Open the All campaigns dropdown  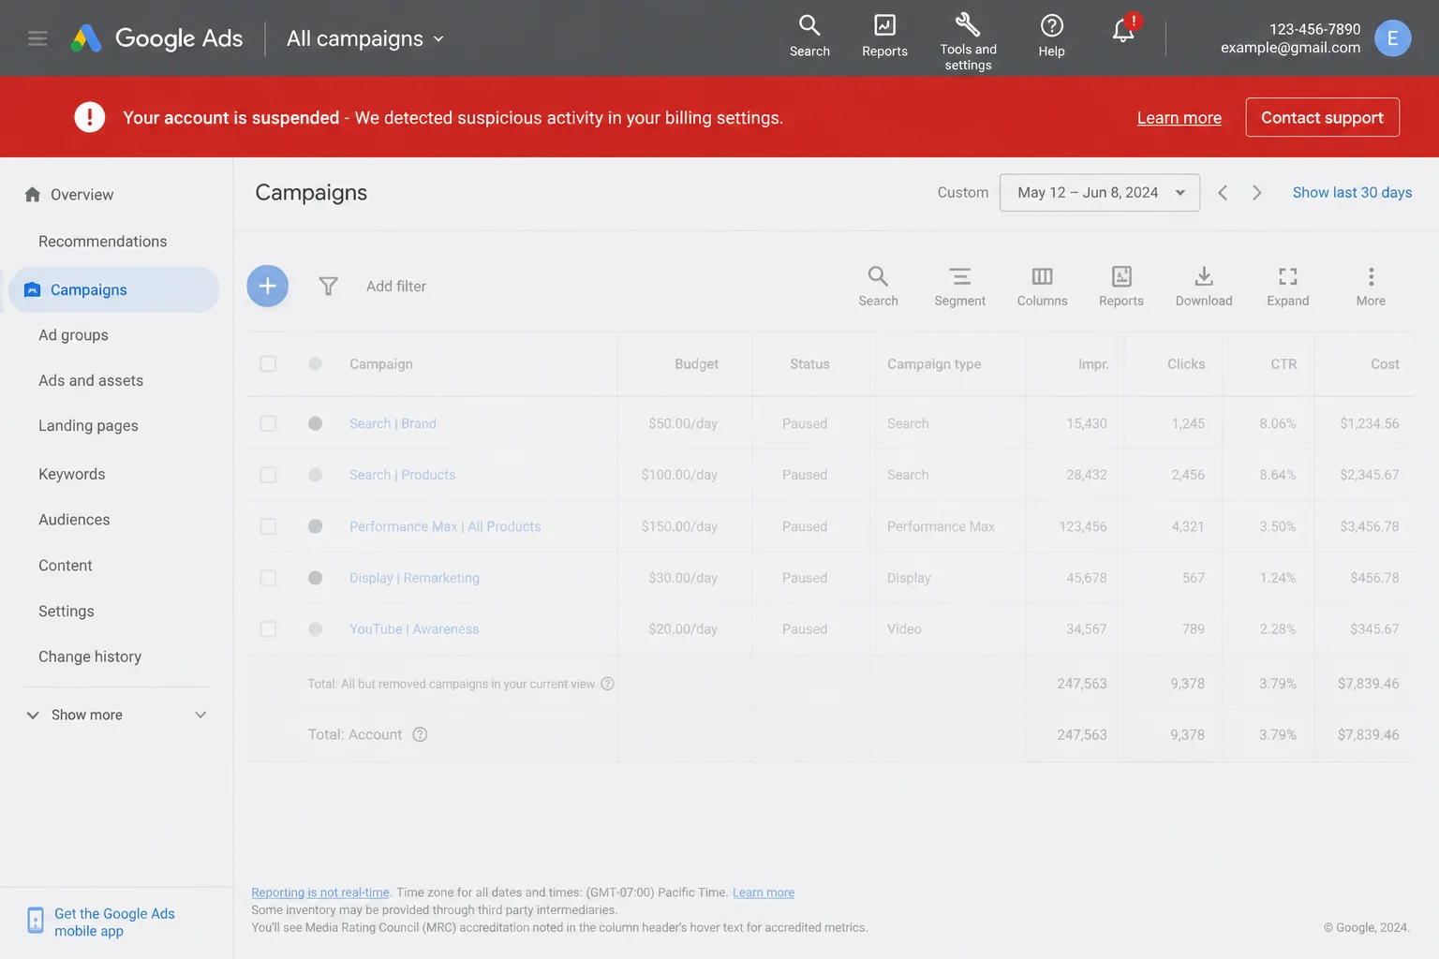365,38
